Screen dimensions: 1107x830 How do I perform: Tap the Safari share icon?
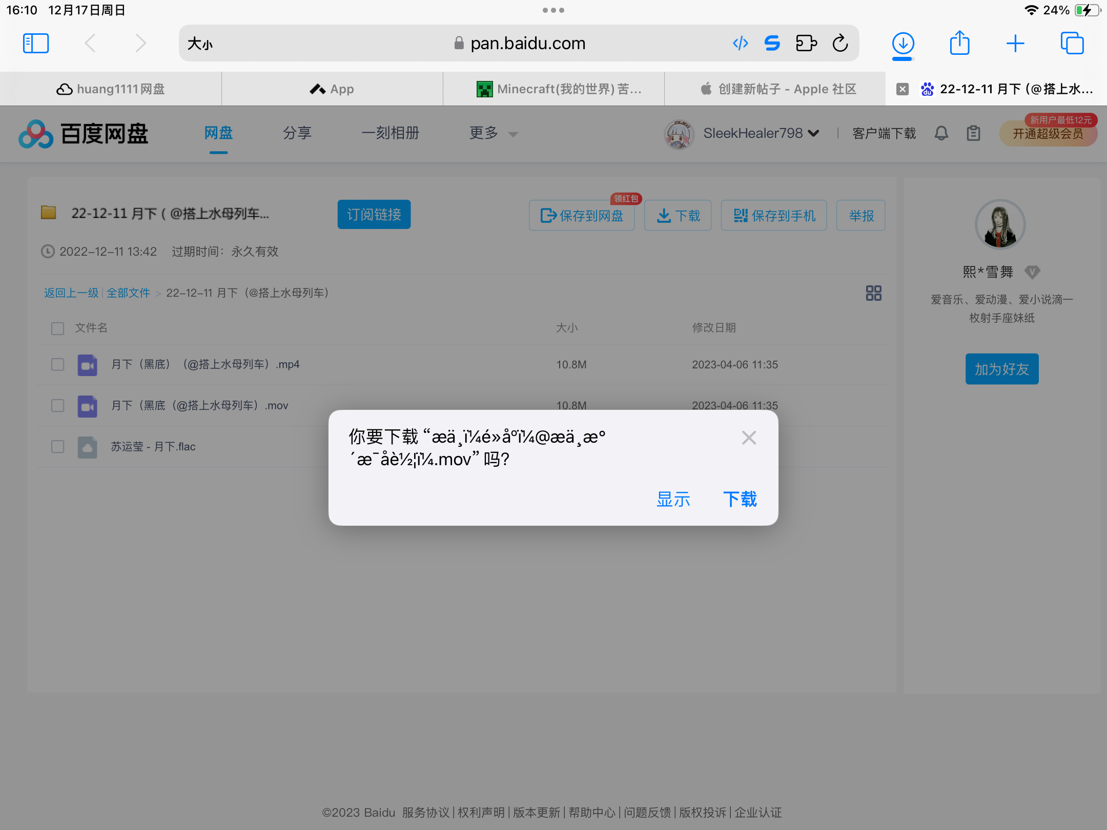(x=959, y=44)
